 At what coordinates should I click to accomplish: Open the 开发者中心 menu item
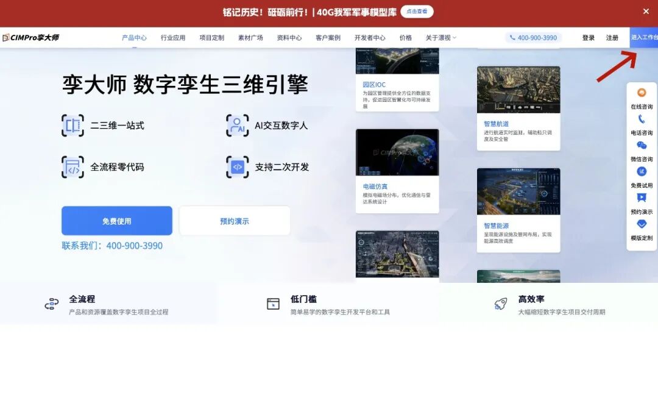point(370,38)
